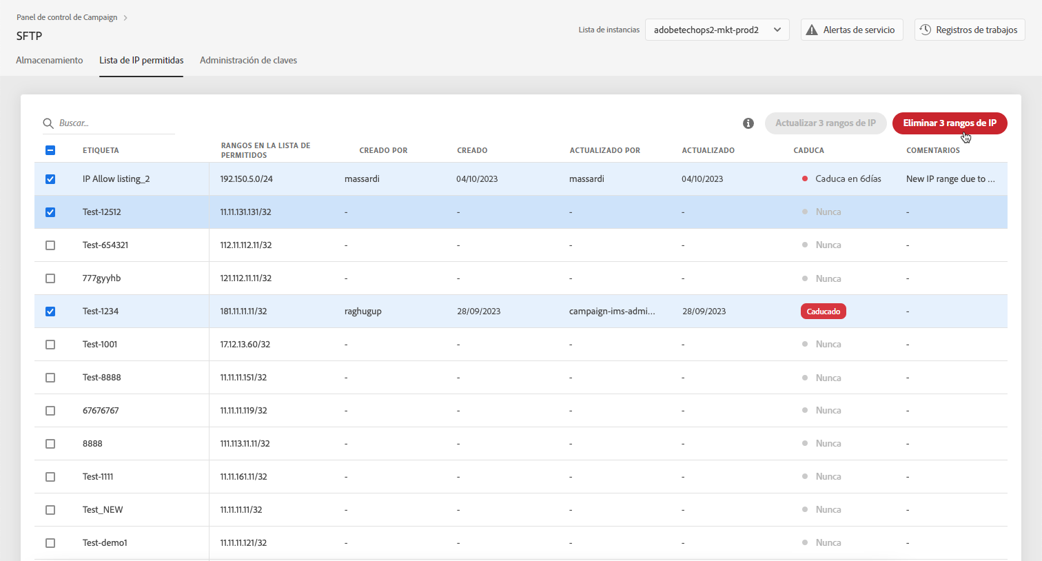Toggle the select-all header checkbox
The height and width of the screenshot is (561, 1042).
point(50,150)
